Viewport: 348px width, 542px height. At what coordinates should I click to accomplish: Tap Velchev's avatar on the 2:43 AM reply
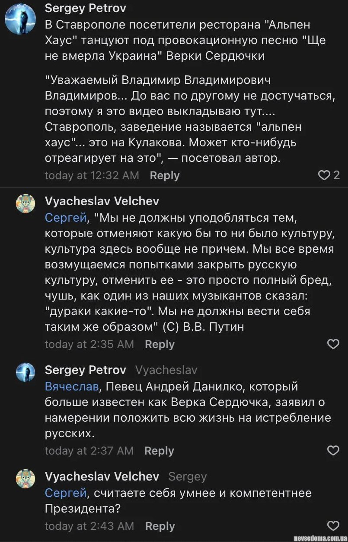(26, 479)
